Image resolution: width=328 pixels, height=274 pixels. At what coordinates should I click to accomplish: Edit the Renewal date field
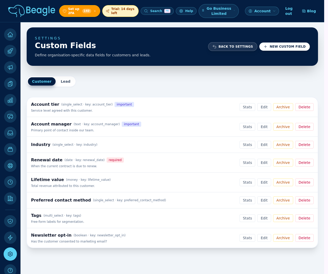264,163
